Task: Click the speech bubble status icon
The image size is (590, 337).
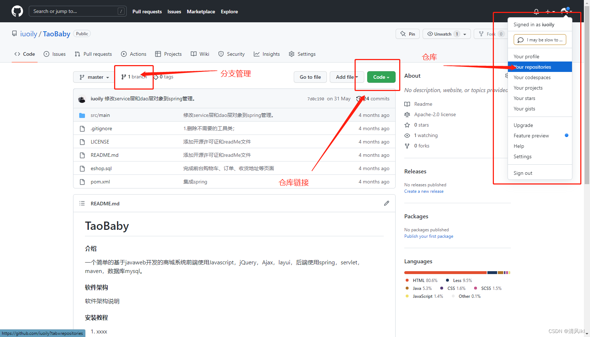Action: [521, 40]
